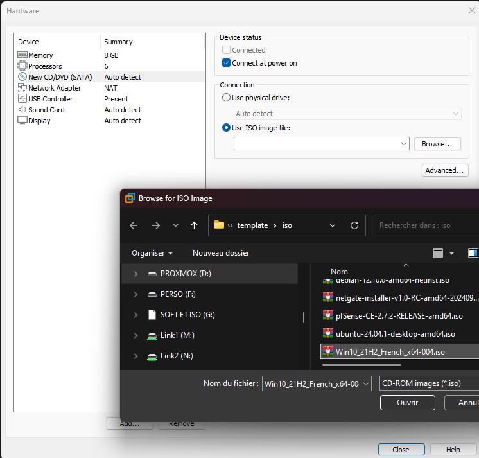Select the NAT summary value
479x458 pixels.
point(110,88)
